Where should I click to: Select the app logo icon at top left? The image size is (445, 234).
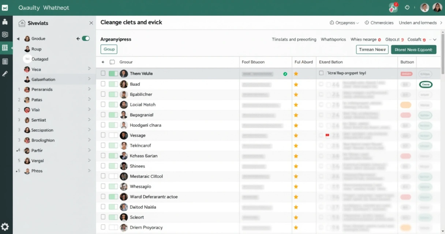click(x=5, y=7)
